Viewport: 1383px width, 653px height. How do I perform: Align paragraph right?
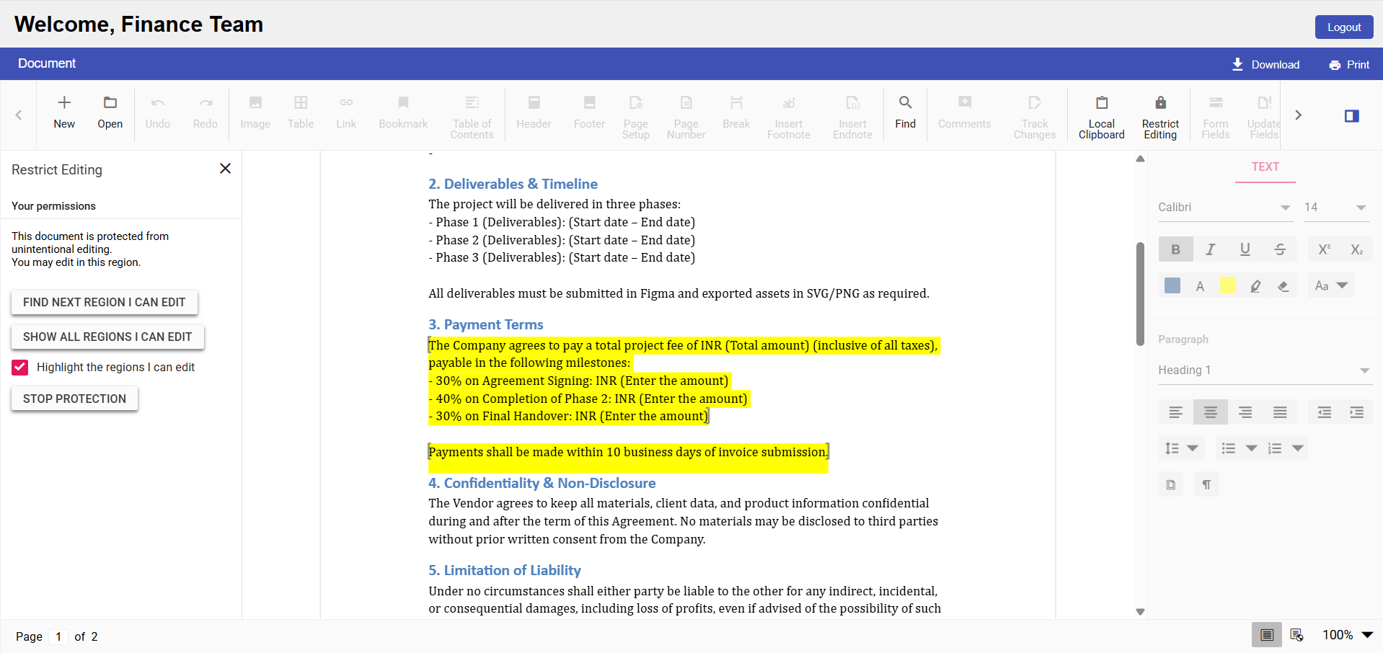click(x=1245, y=412)
